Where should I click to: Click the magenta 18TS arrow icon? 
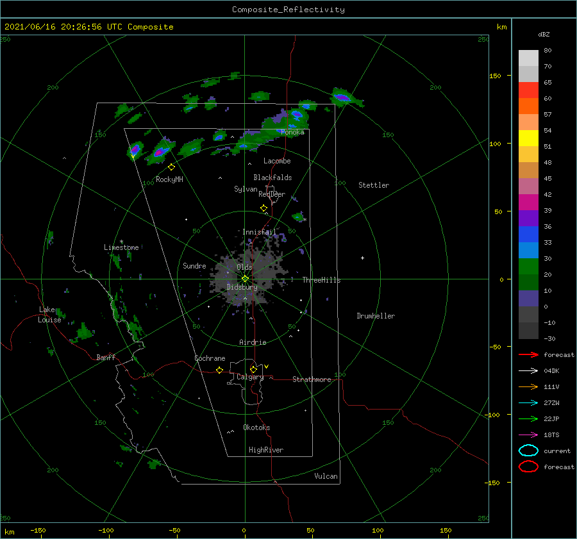[528, 435]
